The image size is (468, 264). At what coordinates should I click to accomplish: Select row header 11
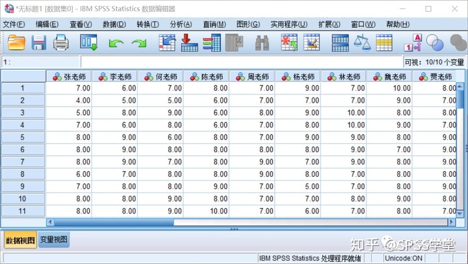coord(23,211)
